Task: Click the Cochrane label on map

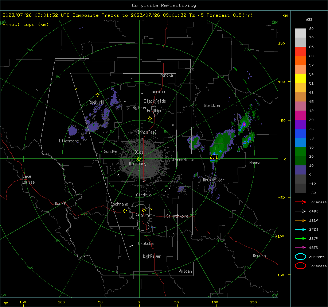Action: (x=119, y=204)
